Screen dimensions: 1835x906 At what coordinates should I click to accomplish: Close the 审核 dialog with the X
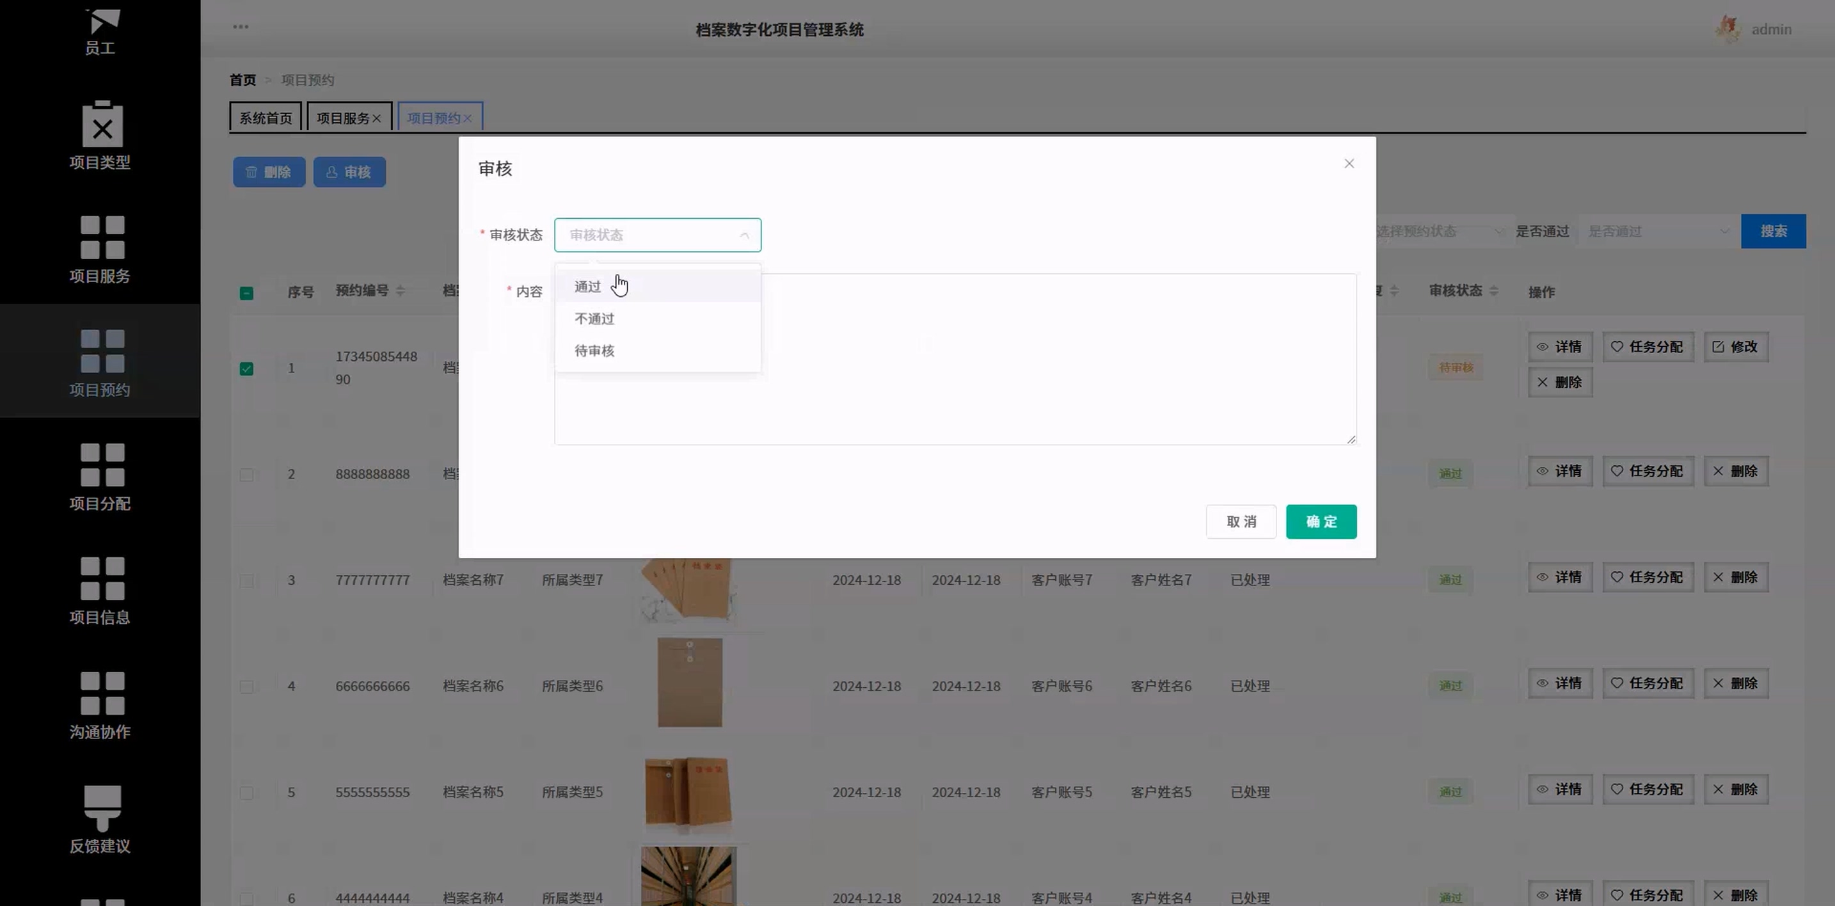click(x=1349, y=164)
